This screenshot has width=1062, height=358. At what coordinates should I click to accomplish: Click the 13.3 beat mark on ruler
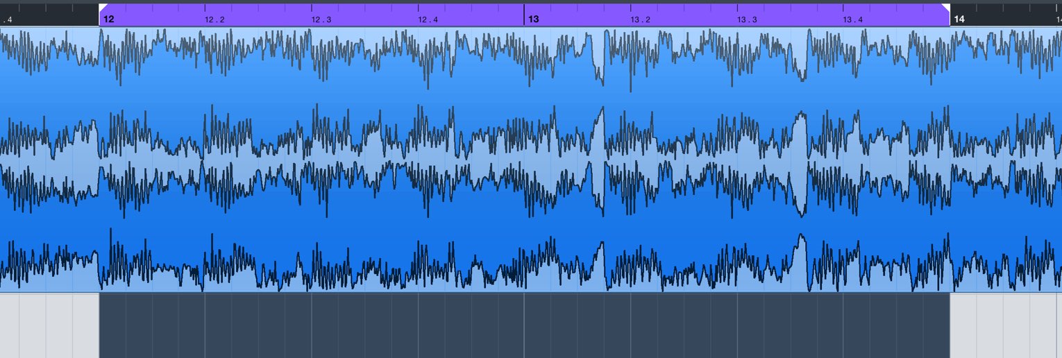click(x=747, y=20)
